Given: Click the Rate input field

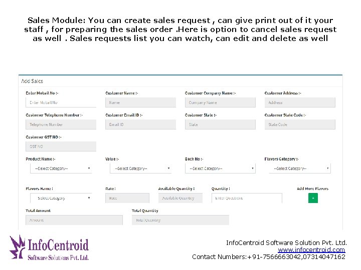Looking at the screenshot, I should coord(127,198).
